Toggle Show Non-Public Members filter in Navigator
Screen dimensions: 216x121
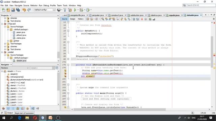pos(18,108)
